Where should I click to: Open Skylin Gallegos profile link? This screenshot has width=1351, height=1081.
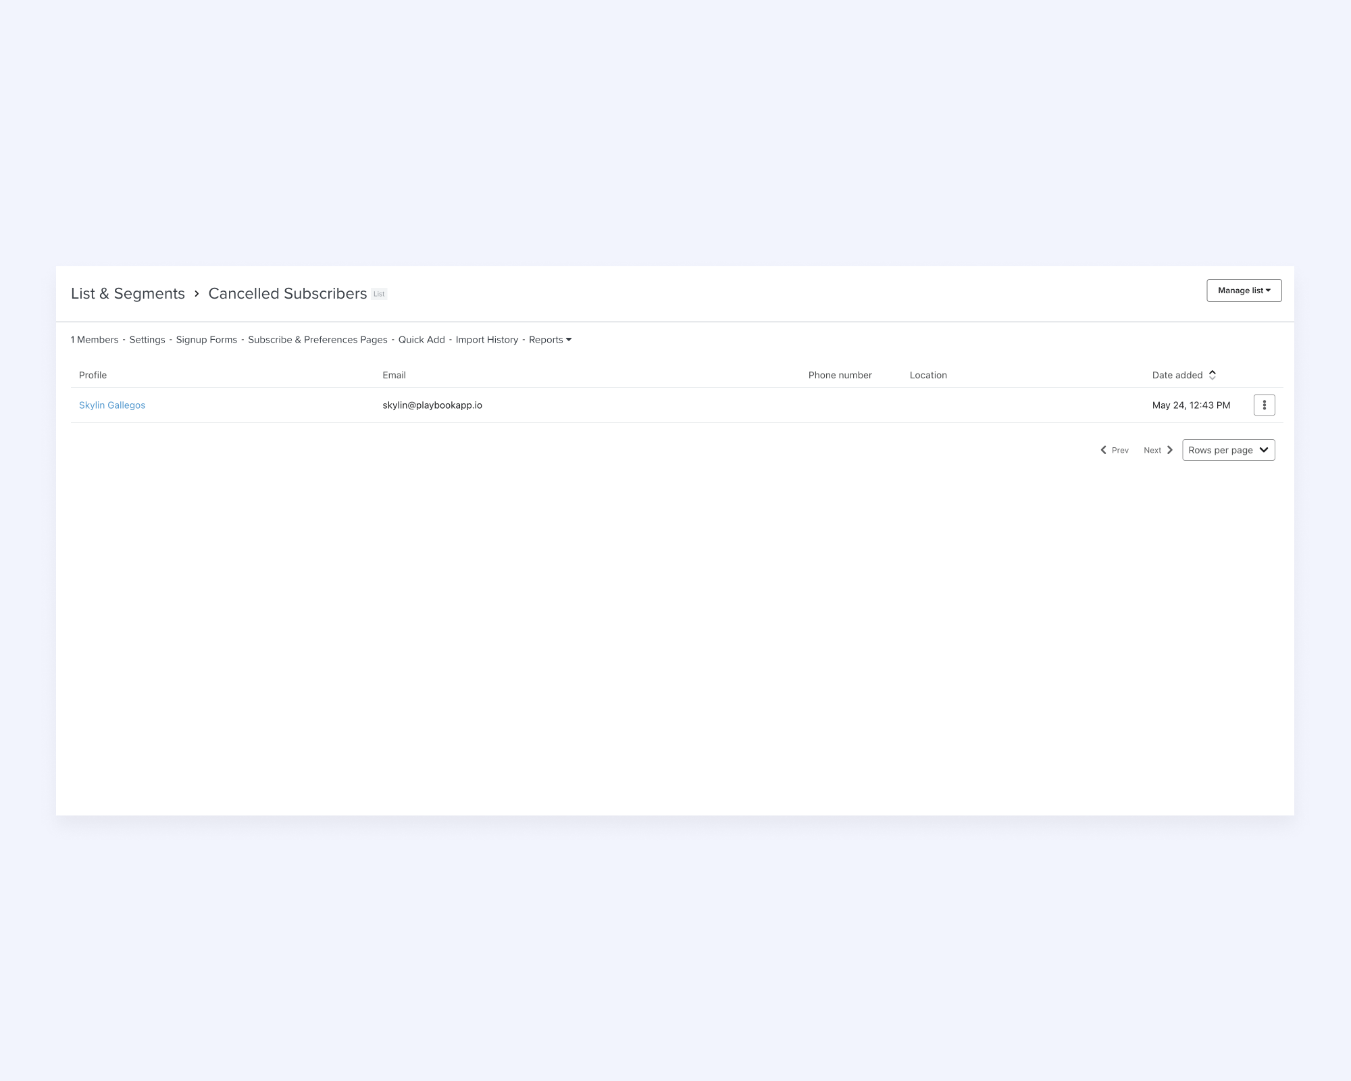click(x=112, y=405)
